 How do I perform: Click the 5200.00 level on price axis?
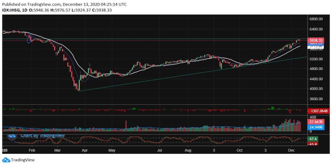pyautogui.click(x=315, y=59)
